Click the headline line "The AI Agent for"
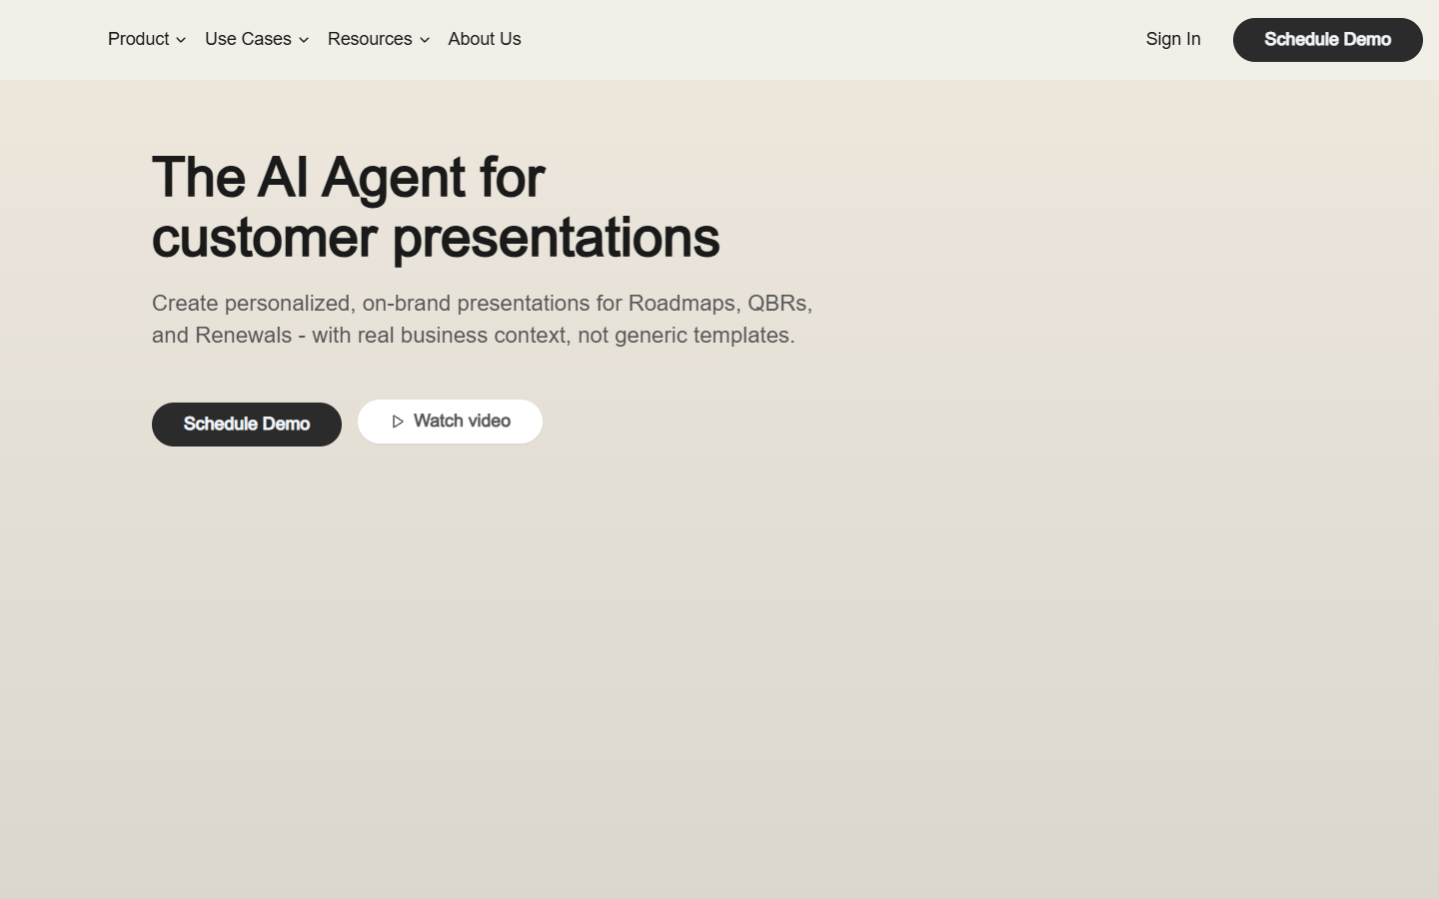The image size is (1439, 899). [x=348, y=178]
